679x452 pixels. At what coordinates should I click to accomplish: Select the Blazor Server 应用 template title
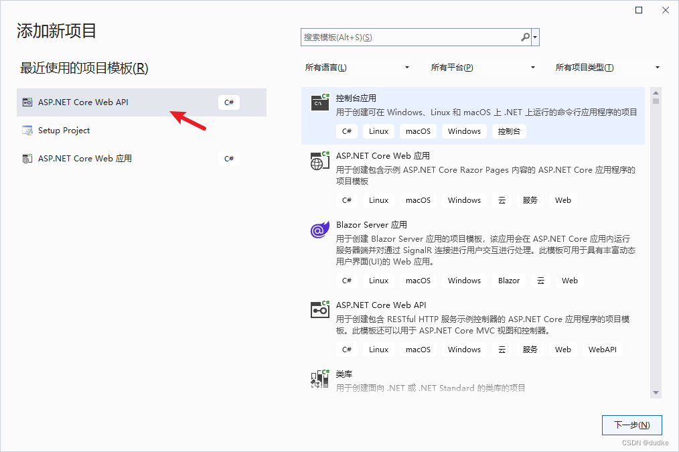click(372, 225)
